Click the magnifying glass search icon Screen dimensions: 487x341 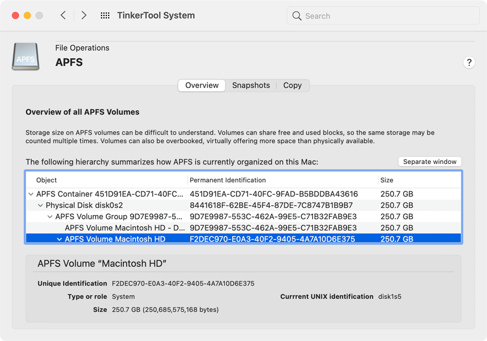[x=296, y=16]
